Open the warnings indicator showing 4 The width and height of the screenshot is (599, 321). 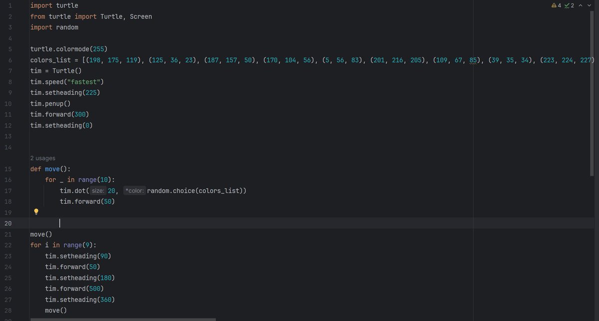(556, 5)
